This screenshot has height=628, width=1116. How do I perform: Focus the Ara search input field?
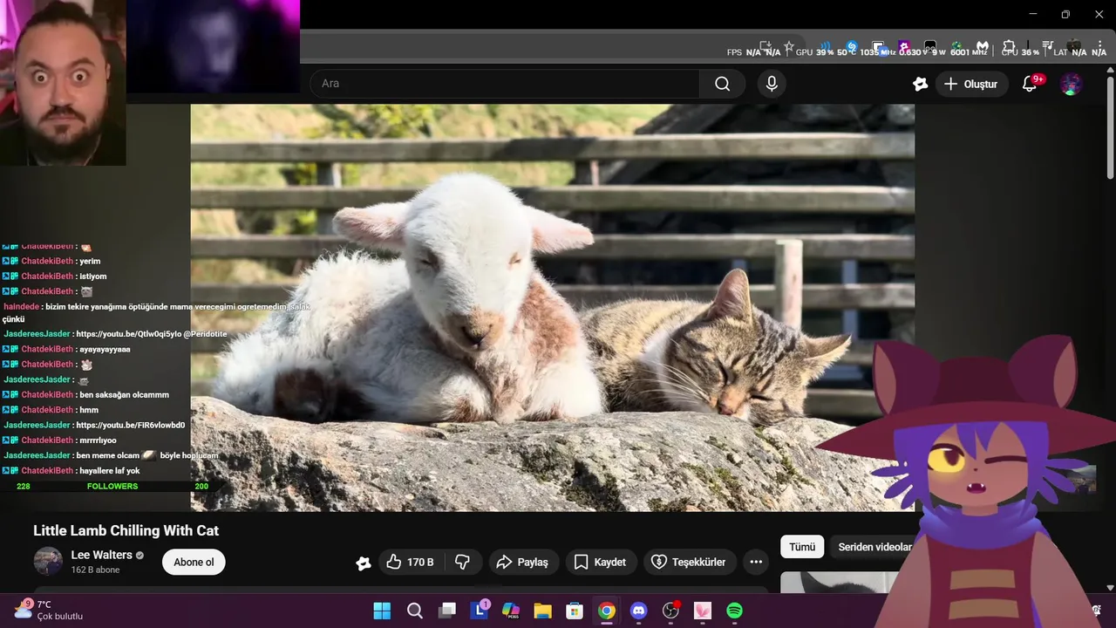tap(505, 84)
